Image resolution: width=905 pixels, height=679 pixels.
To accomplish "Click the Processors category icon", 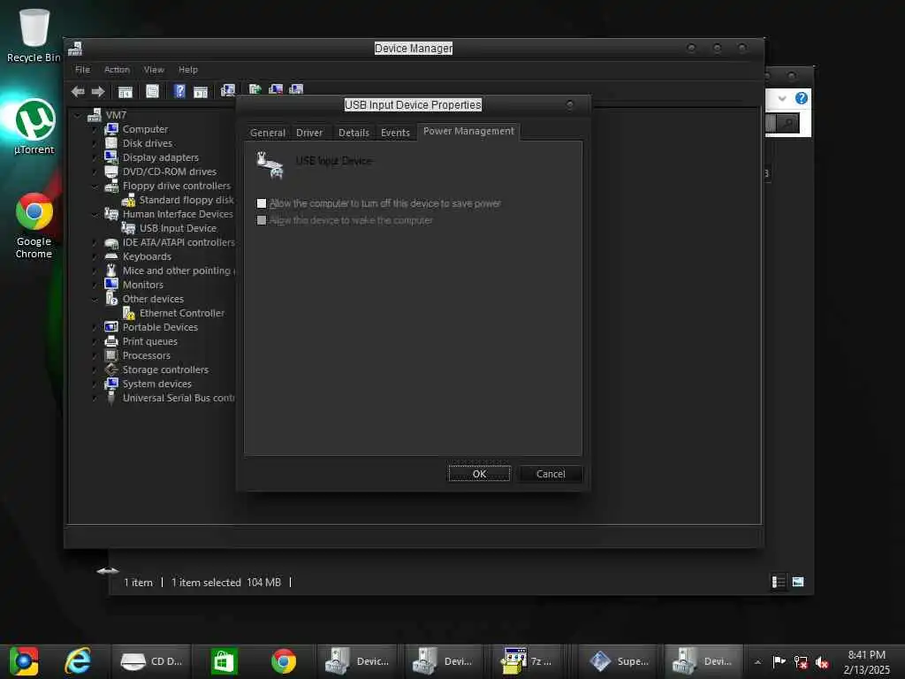I will 111,355.
